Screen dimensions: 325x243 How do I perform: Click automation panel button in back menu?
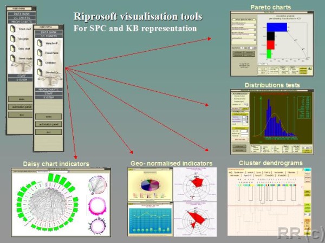[x=21, y=107]
